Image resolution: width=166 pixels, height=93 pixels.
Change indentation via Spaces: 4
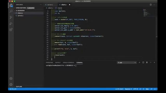click(128, 89)
